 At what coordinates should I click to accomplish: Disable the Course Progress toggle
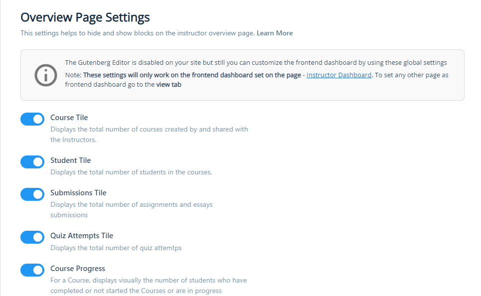[x=32, y=270]
